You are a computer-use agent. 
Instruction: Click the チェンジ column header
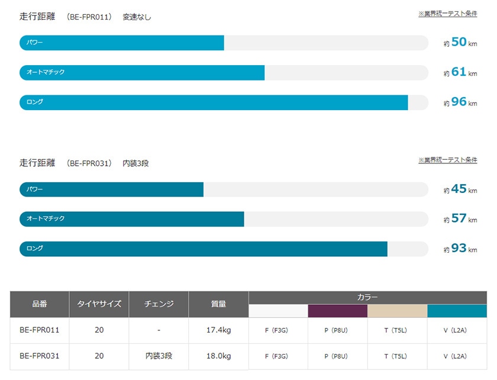coord(159,304)
